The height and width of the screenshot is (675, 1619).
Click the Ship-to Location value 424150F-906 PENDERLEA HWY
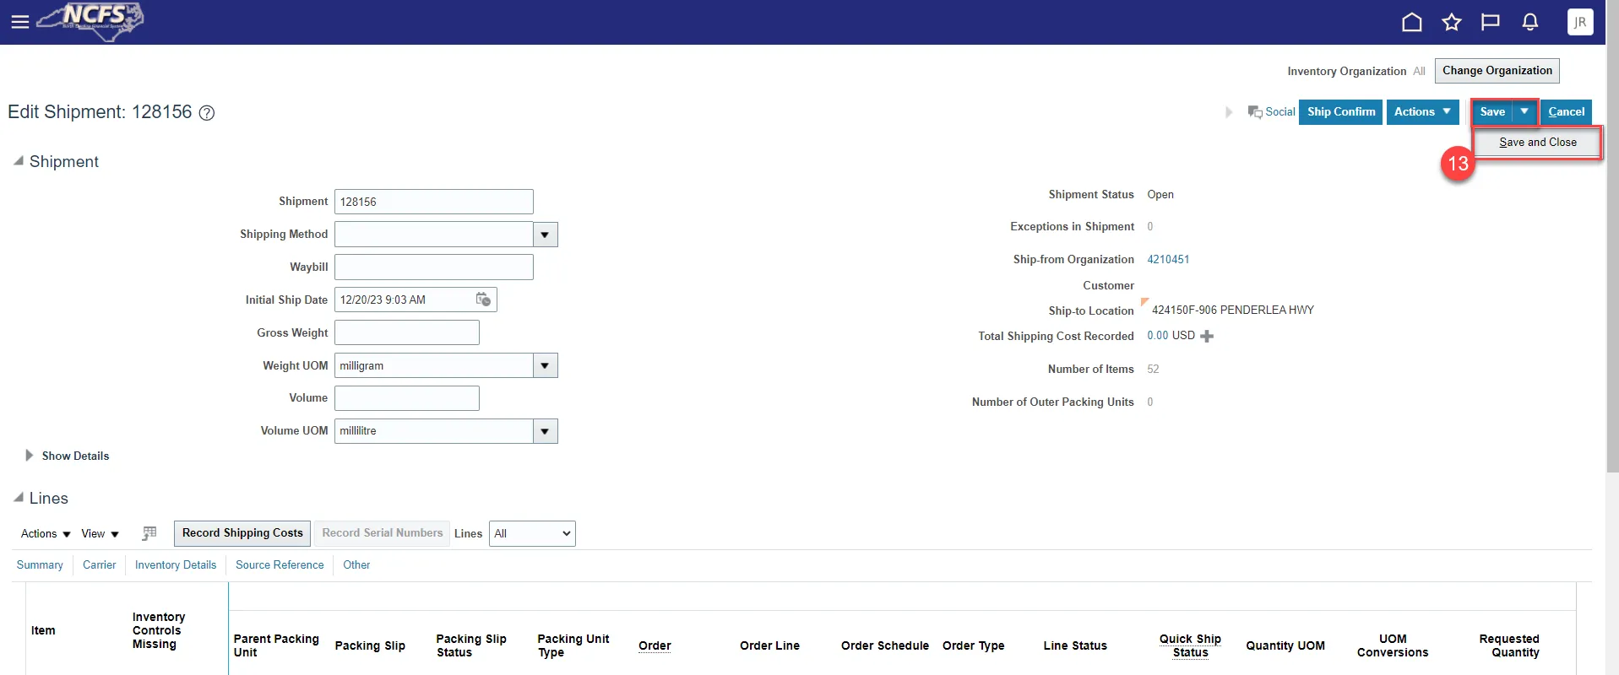pos(1233,310)
